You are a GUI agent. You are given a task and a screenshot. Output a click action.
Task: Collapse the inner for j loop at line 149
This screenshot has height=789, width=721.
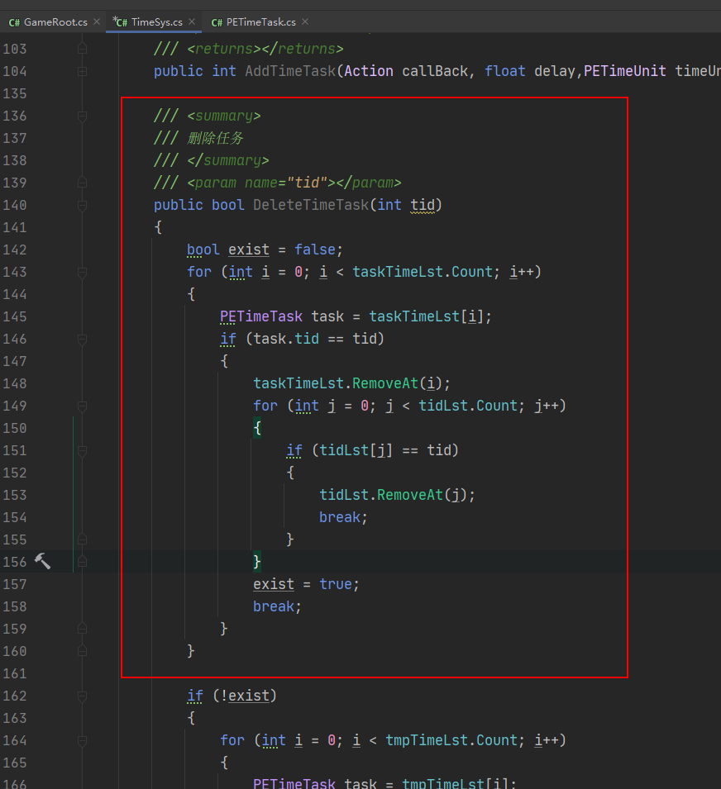(x=82, y=406)
